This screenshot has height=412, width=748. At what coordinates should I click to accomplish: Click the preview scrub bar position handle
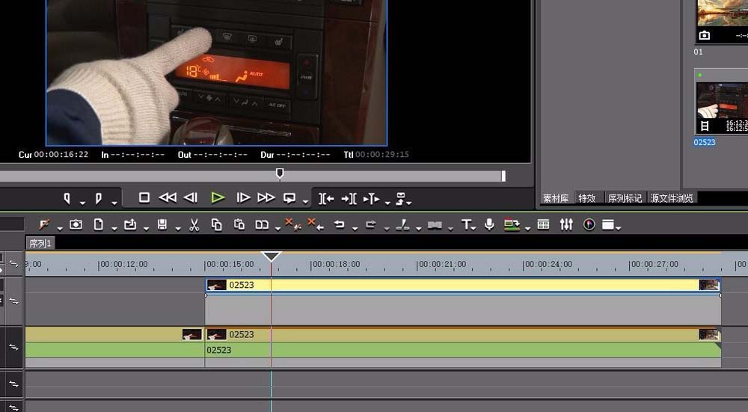pos(280,173)
